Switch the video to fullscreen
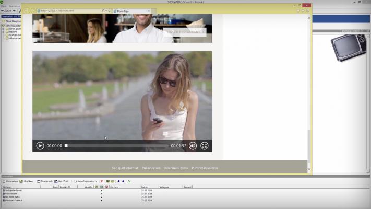Image resolution: width=371 pixels, height=209 pixels. coord(205,146)
